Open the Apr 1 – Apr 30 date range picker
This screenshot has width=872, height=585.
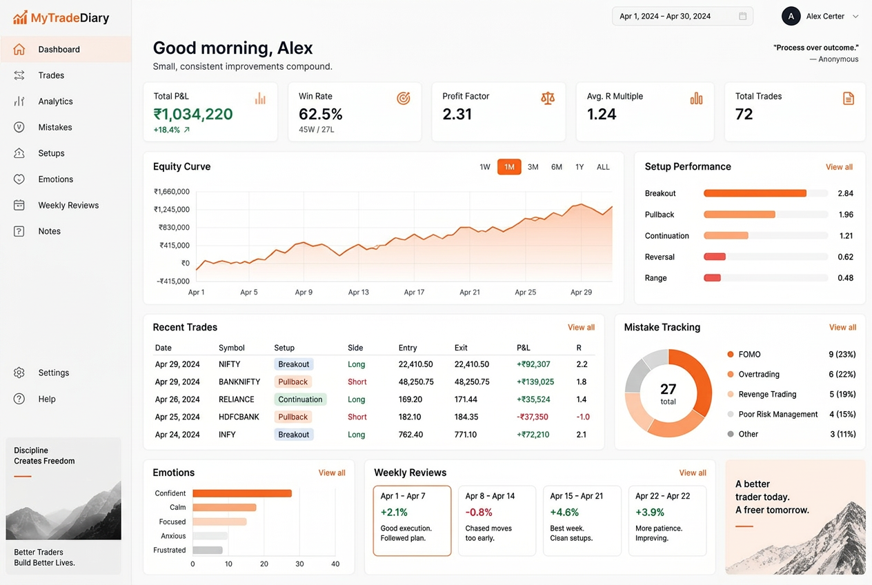[x=682, y=17]
